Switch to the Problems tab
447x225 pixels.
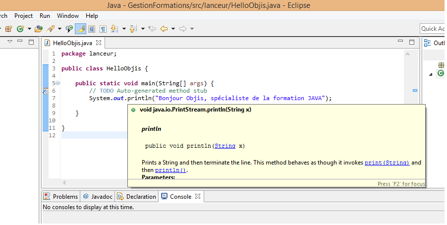coord(60,196)
